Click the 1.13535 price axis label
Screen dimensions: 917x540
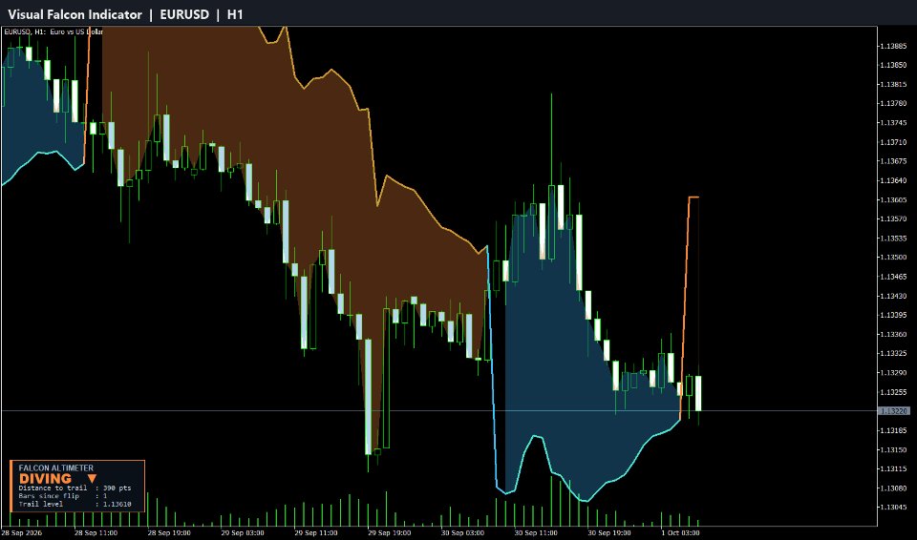point(893,239)
